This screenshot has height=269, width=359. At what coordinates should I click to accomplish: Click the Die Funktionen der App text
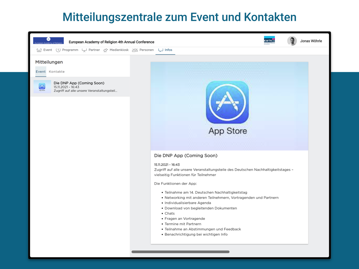click(x=176, y=184)
